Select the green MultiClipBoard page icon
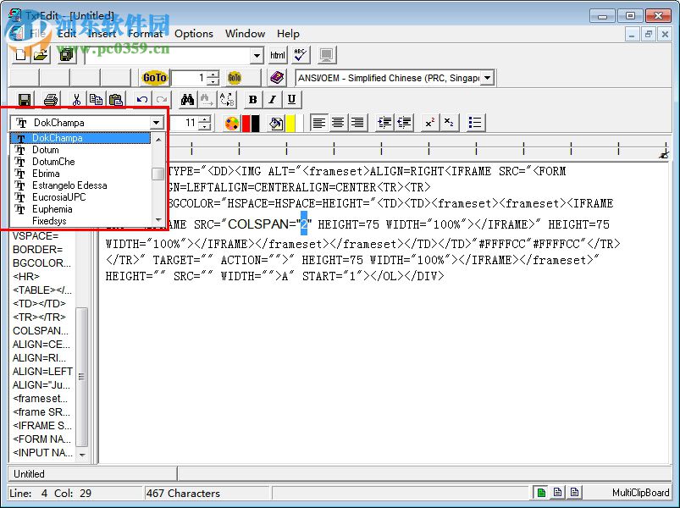The image size is (680, 508). (x=541, y=491)
